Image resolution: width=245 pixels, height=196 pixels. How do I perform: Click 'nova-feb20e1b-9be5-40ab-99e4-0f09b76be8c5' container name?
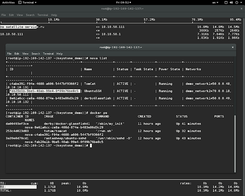click(x=64, y=142)
